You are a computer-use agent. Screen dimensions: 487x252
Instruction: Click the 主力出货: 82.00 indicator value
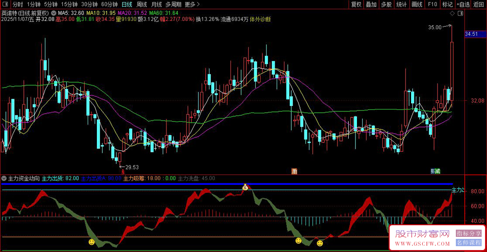pos(60,179)
